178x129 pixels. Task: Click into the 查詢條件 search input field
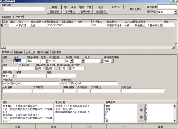coord(24,9)
